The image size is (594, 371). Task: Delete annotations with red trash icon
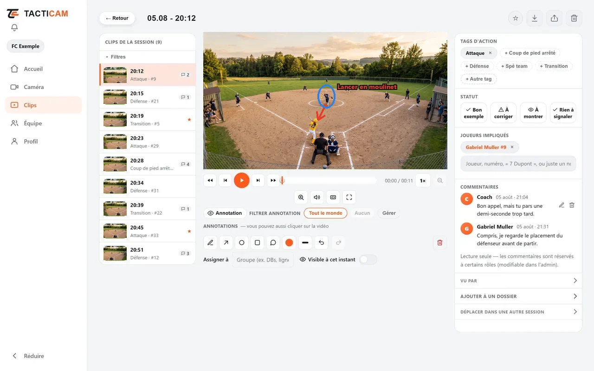tap(440, 243)
